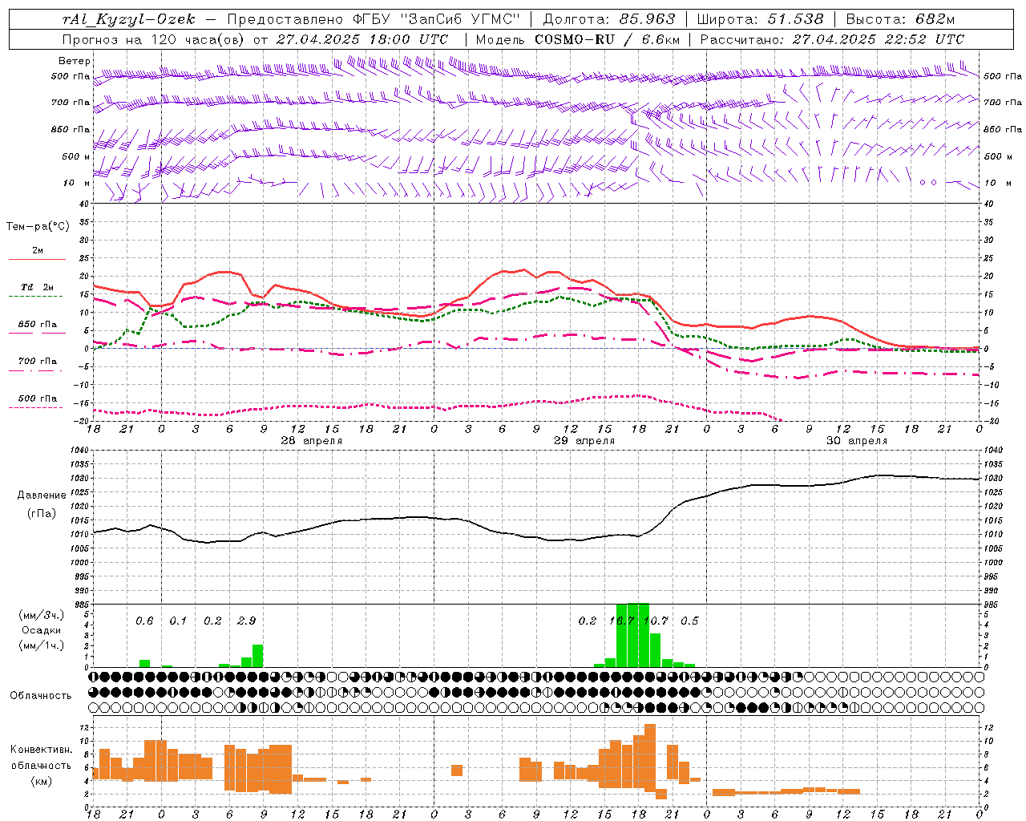Click the 850 гПа temperature legend entry
The width and height of the screenshot is (1026, 821).
point(38,324)
